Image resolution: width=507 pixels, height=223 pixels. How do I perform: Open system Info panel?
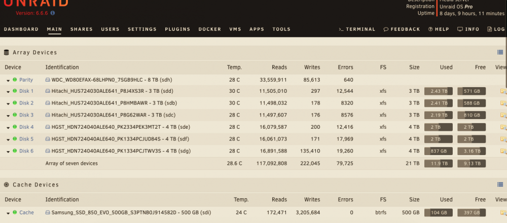(468, 29)
